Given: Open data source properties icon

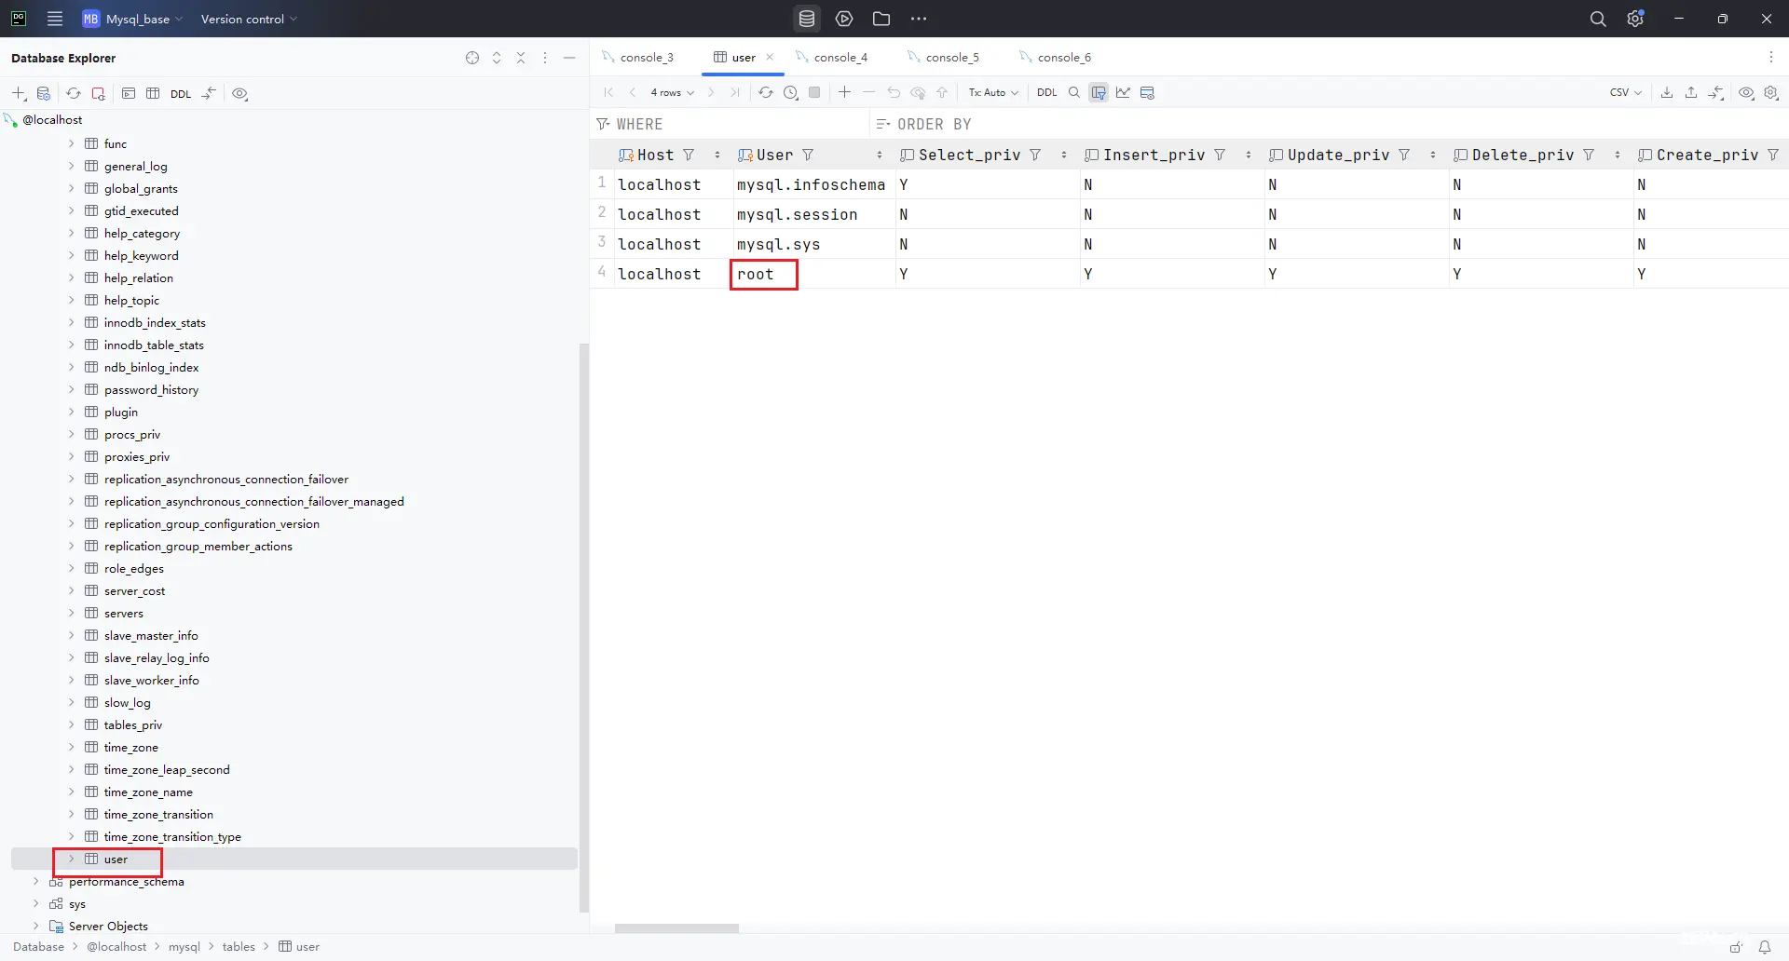Looking at the screenshot, I should point(44,93).
